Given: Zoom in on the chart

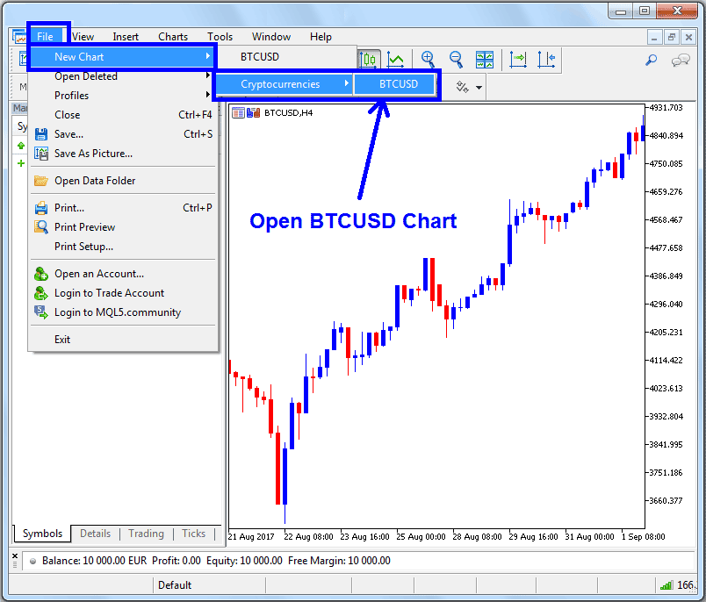Looking at the screenshot, I should pos(428,59).
